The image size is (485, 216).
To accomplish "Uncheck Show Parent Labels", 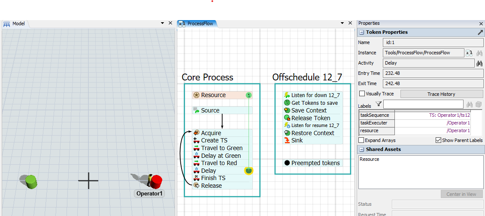I will pyautogui.click(x=438, y=140).
